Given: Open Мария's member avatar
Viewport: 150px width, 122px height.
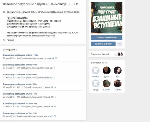Looking at the screenshot, I should coord(117,83).
